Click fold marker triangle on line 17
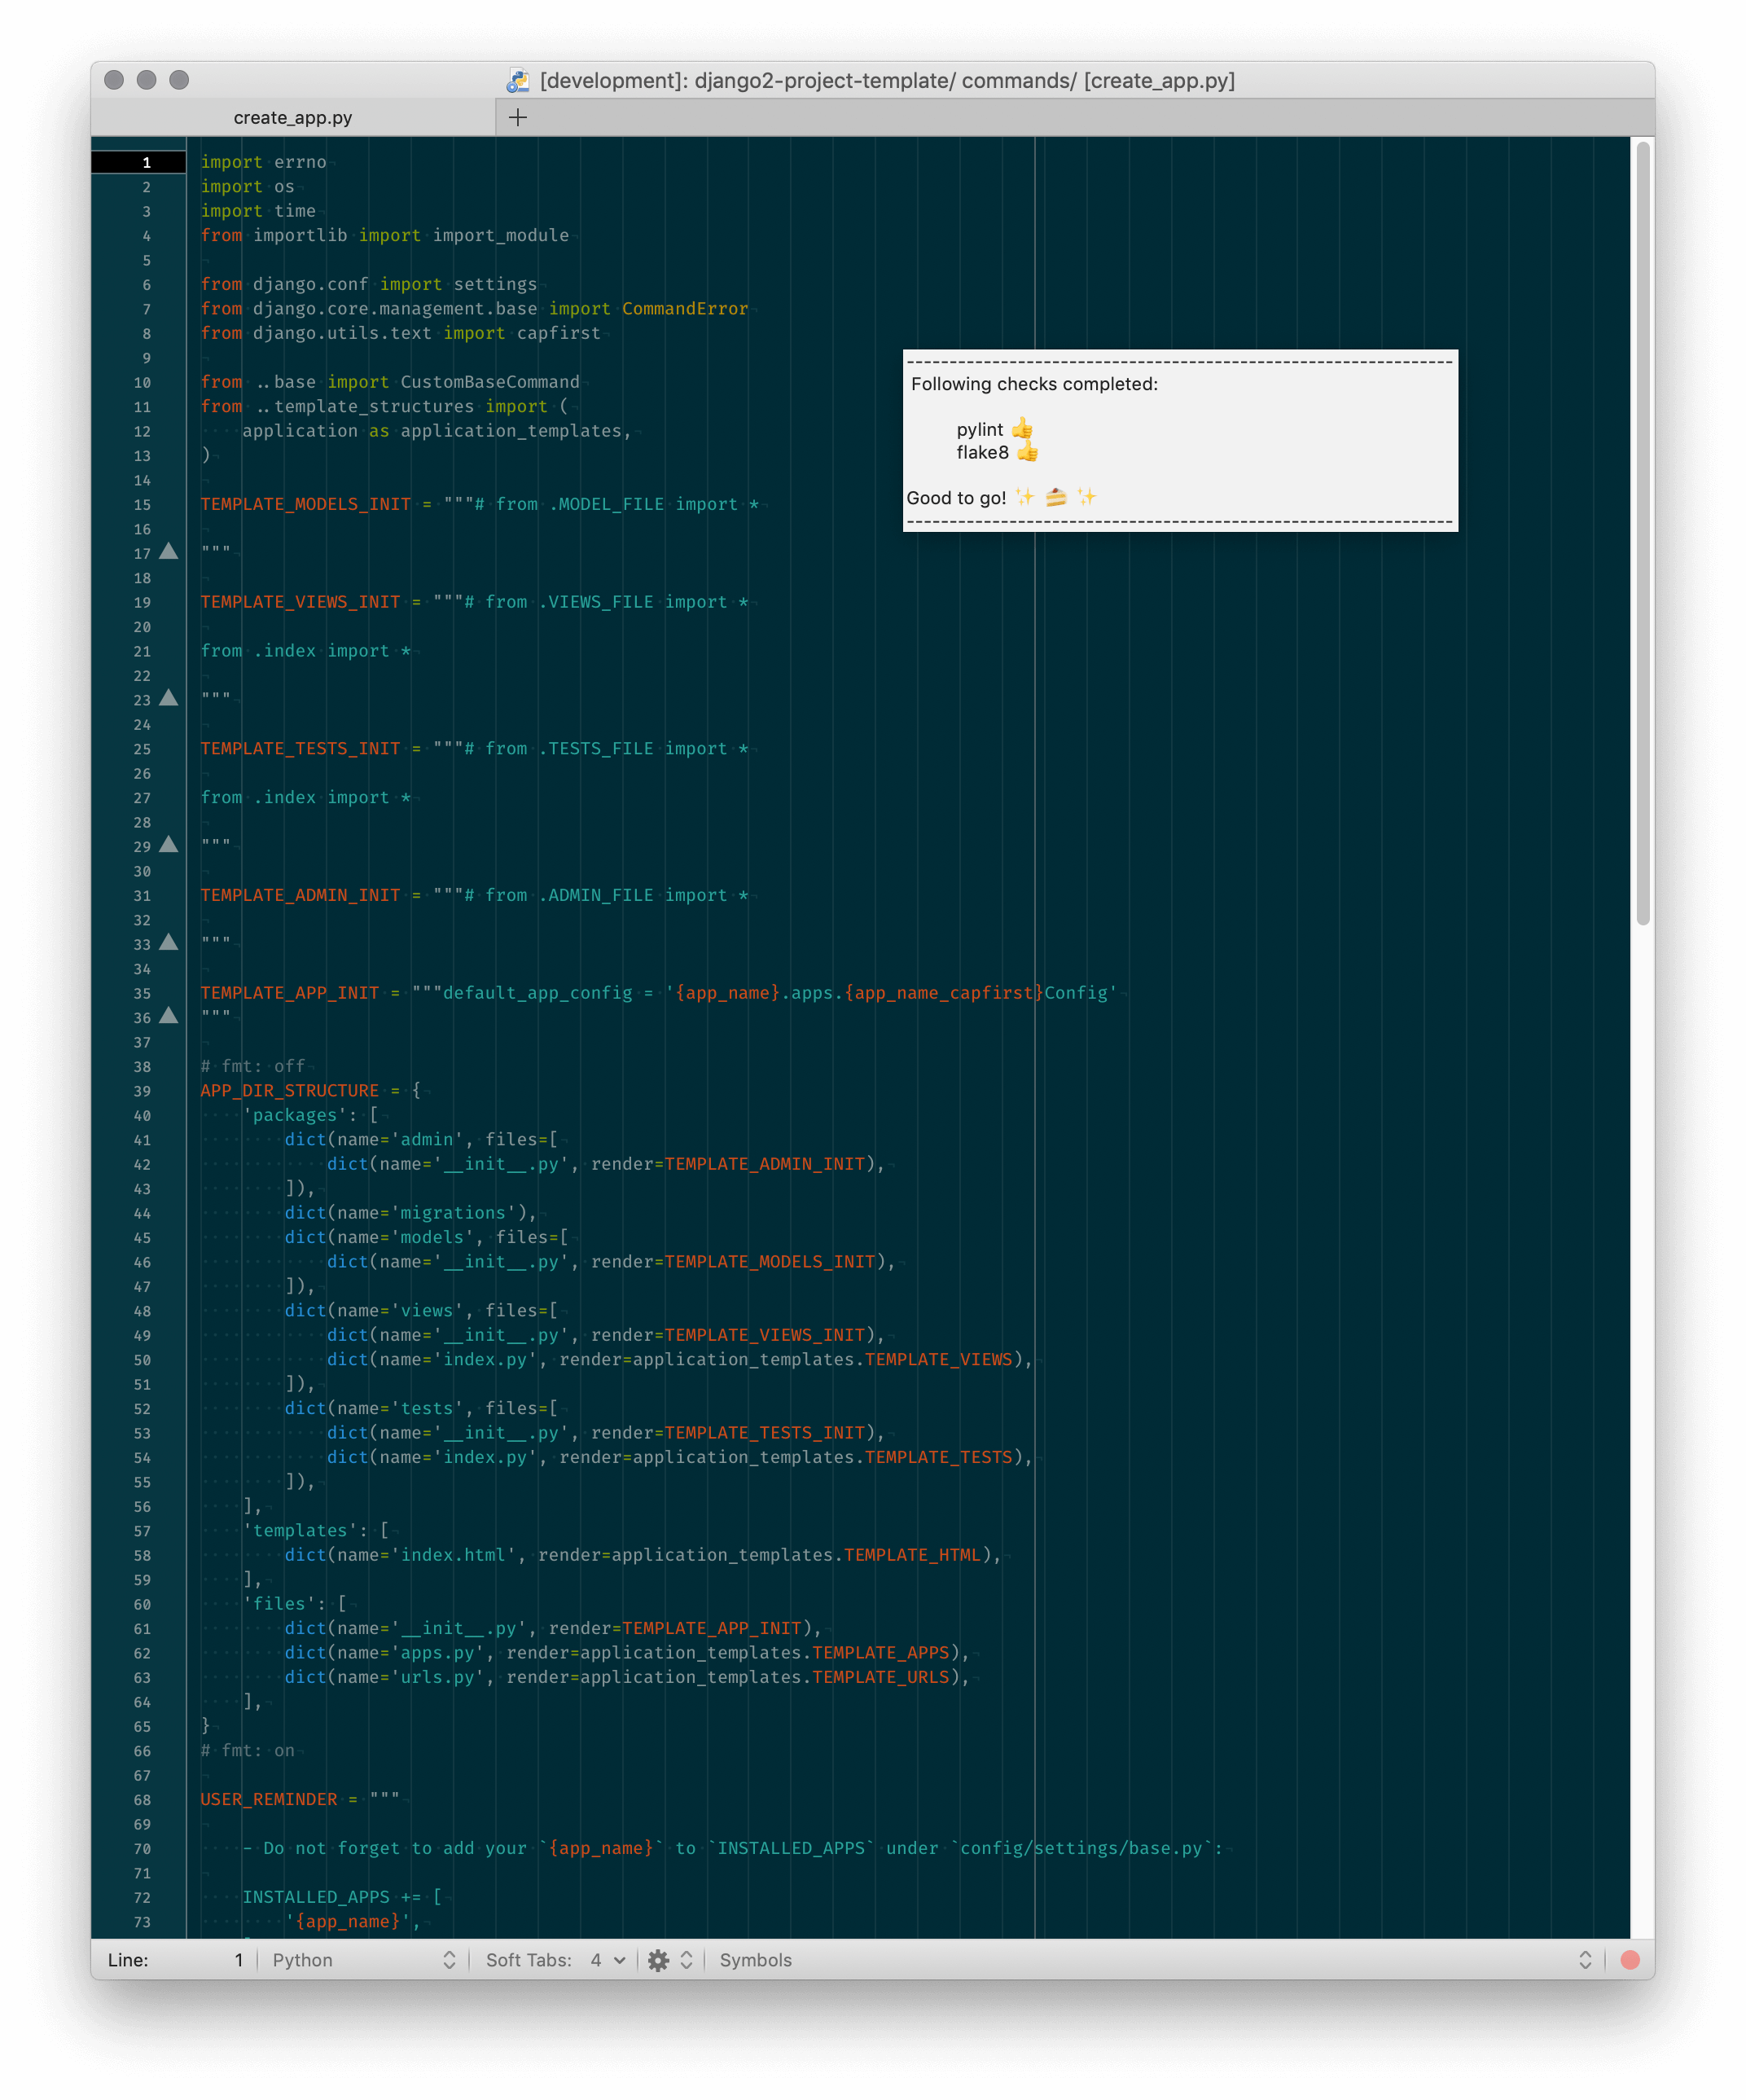Screen dimensions: 1746x2100 pyautogui.click(x=169, y=551)
